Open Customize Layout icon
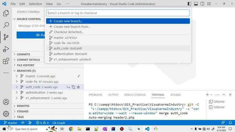235x132 pixels. (209, 4)
